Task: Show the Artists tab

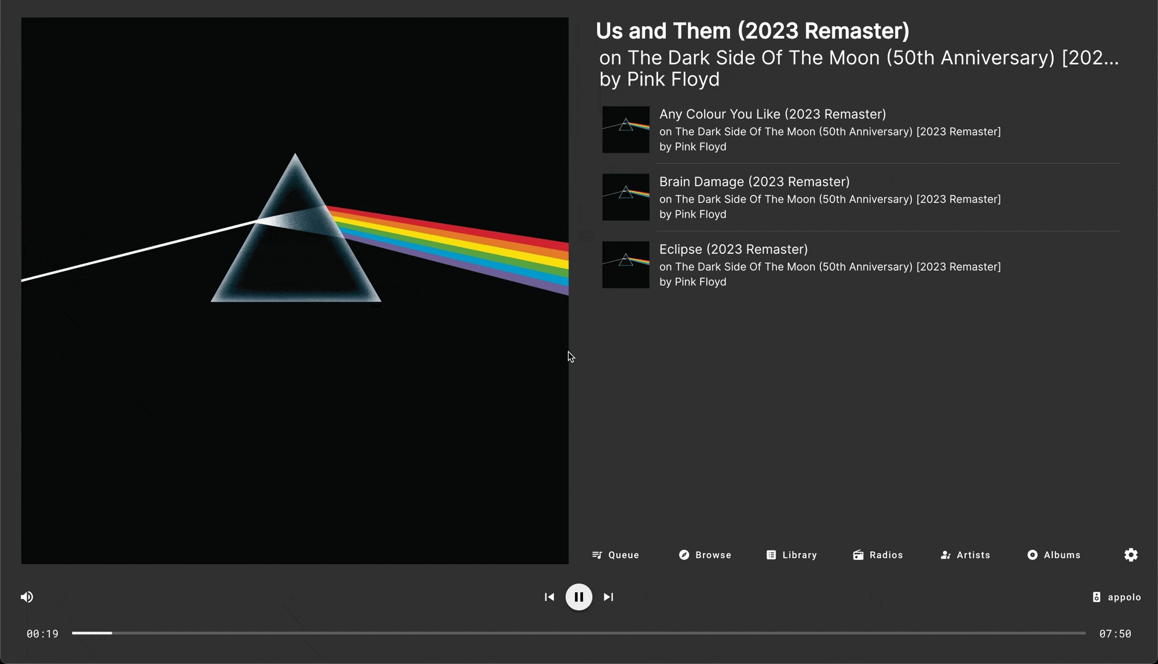Action: [965, 555]
